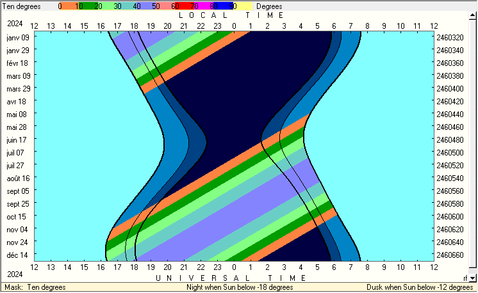Click Julian date 2460500
Screen dimensions: 478x293
450,153
